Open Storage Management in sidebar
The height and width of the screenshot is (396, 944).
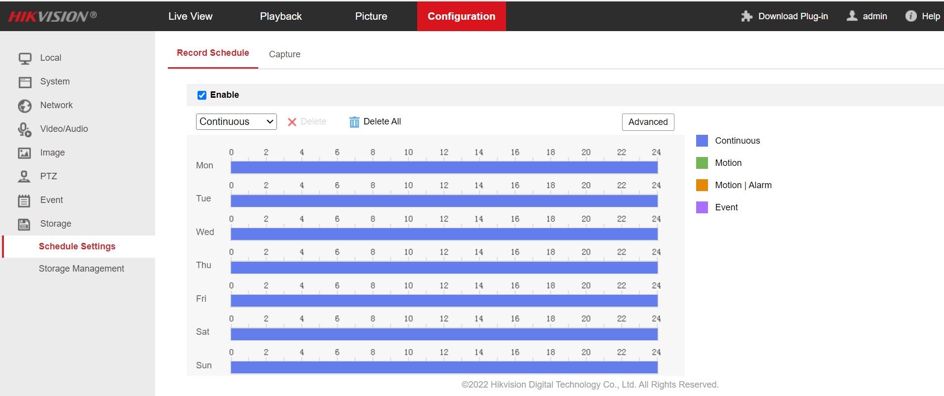[81, 269]
